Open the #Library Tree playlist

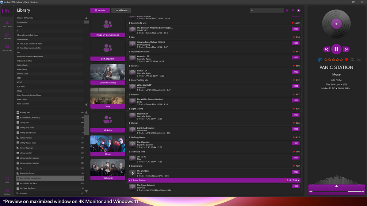[x=50, y=112]
